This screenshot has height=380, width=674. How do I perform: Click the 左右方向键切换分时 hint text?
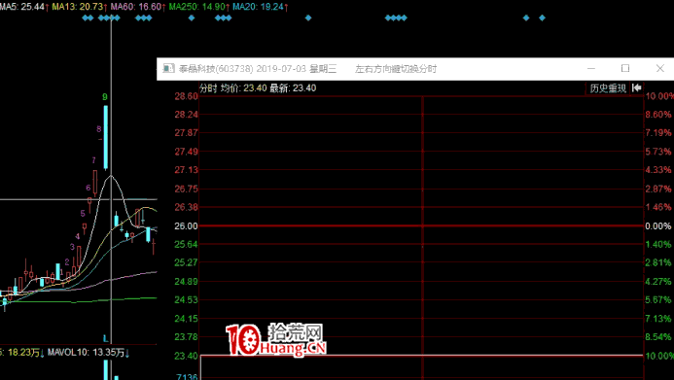[x=396, y=69]
